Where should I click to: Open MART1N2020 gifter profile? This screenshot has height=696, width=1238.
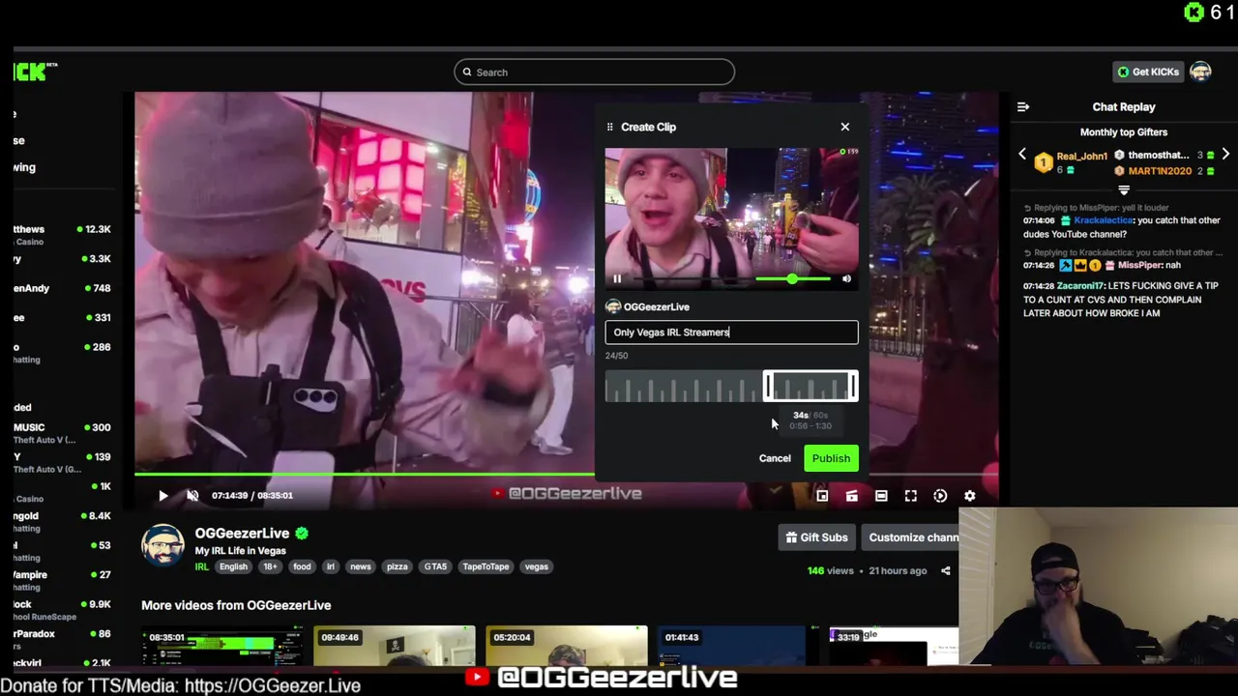pos(1159,171)
